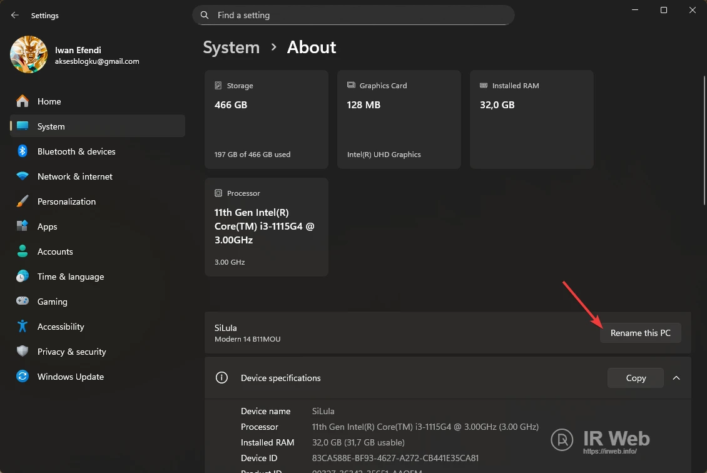Click the Installed RAM memory icon

tap(484, 85)
